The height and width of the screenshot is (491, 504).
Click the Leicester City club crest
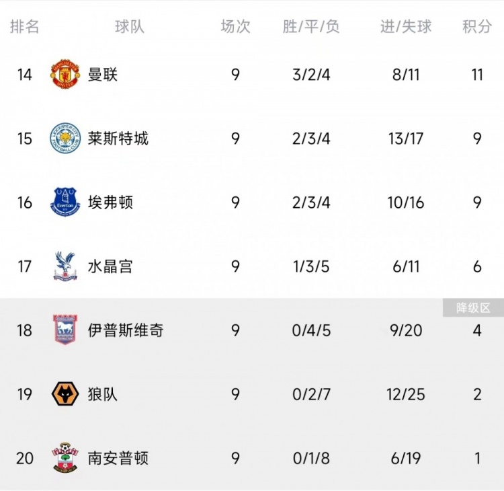click(65, 138)
